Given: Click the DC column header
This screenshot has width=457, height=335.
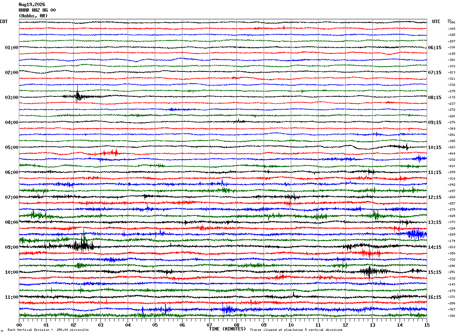Looking at the screenshot, I should point(449,20).
